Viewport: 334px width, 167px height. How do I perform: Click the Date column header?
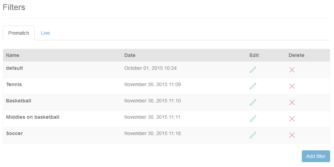tap(130, 55)
